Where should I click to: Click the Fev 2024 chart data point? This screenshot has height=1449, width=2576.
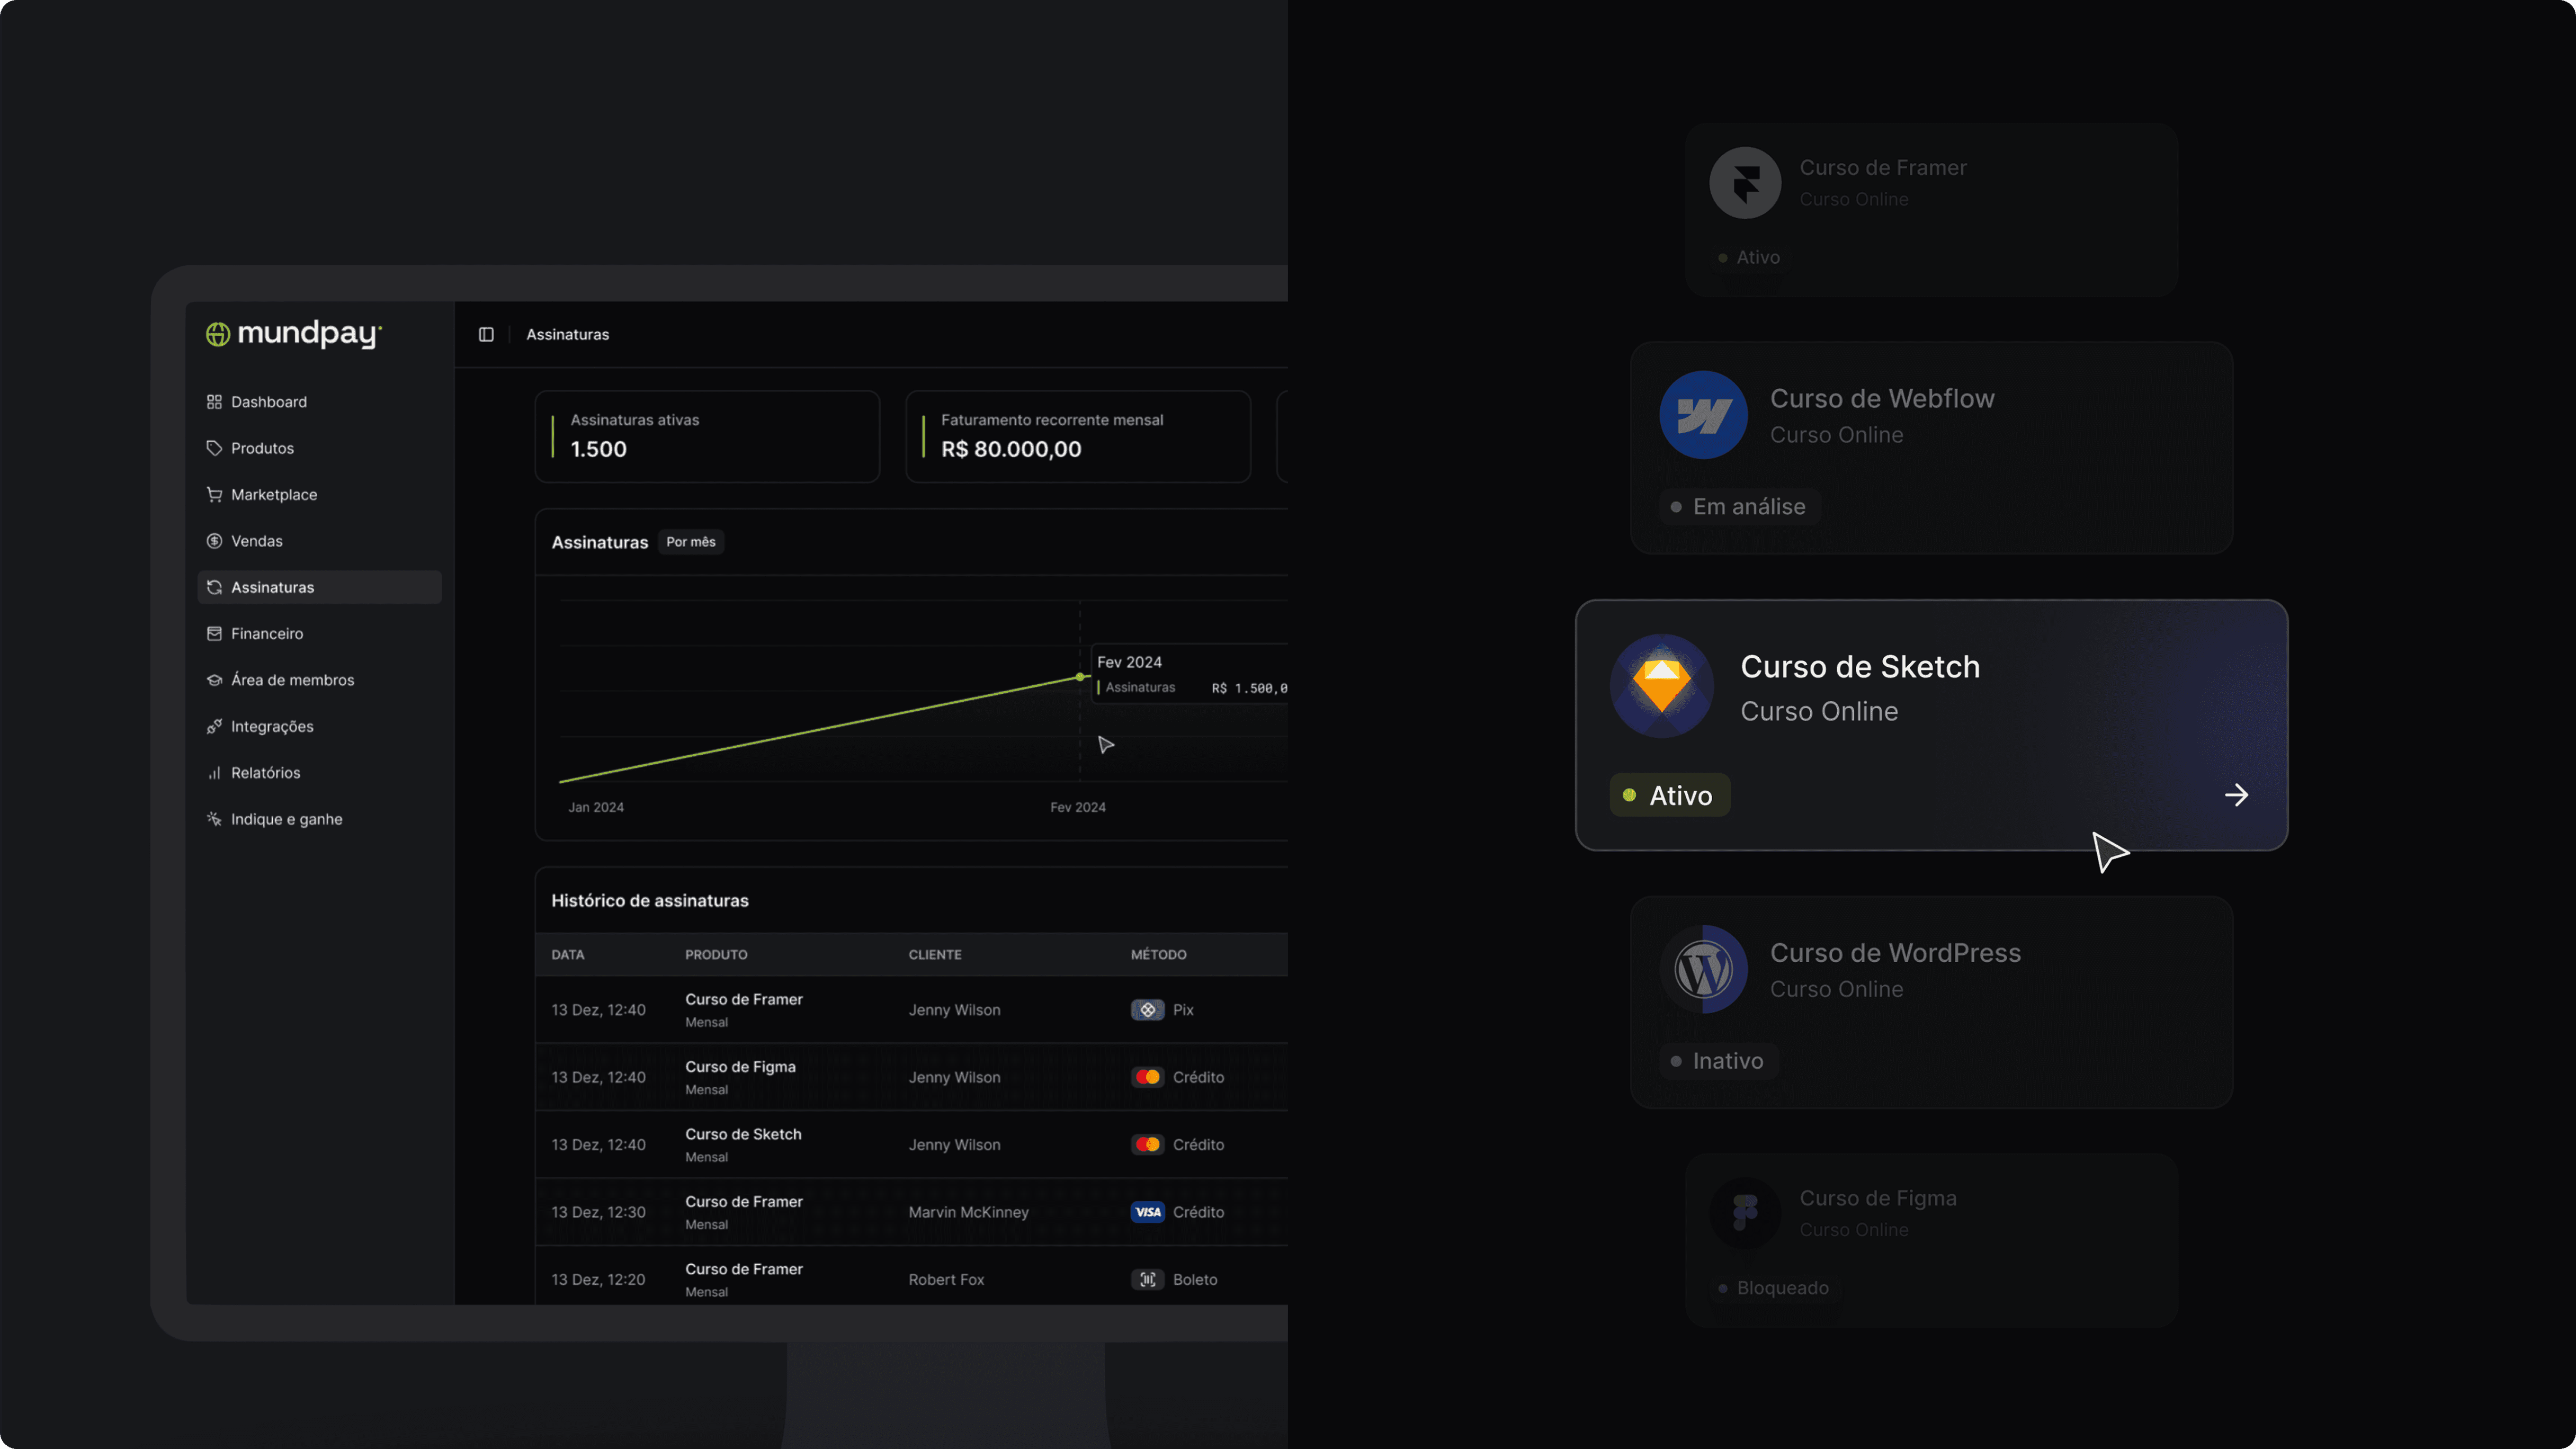click(1080, 677)
